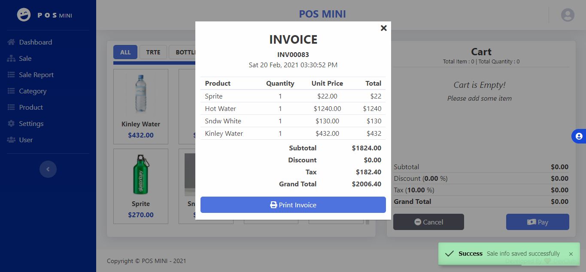Click the Print Invoice button
The image size is (586, 272).
pyautogui.click(x=293, y=205)
